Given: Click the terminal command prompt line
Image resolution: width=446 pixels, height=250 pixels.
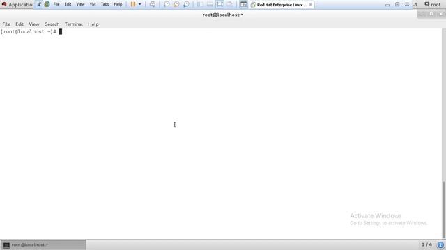Looking at the screenshot, I should point(31,31).
